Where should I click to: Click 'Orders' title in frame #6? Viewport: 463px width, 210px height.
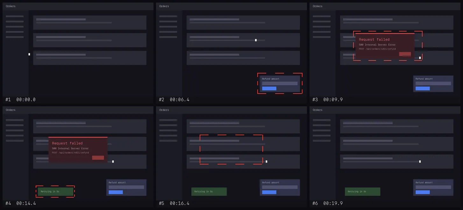[317, 110]
